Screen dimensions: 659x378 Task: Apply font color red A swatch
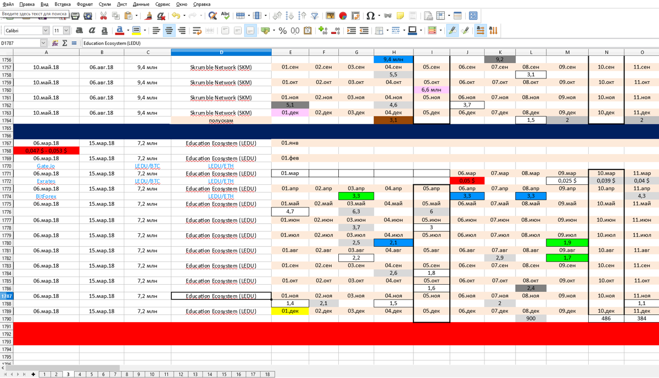[120, 31]
